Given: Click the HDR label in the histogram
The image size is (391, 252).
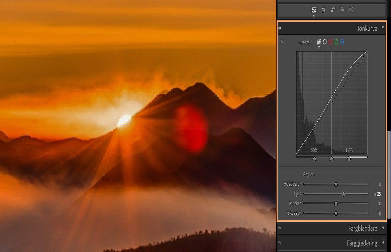Looking at the screenshot, I should [x=349, y=150].
